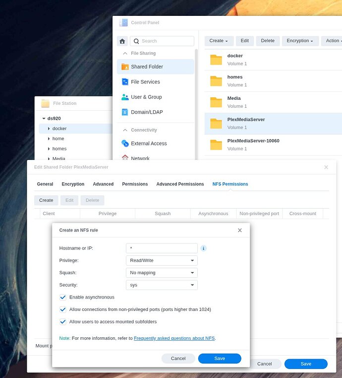
Task: Select the PlexMediaServer-10060 row name
Action: coord(253,141)
